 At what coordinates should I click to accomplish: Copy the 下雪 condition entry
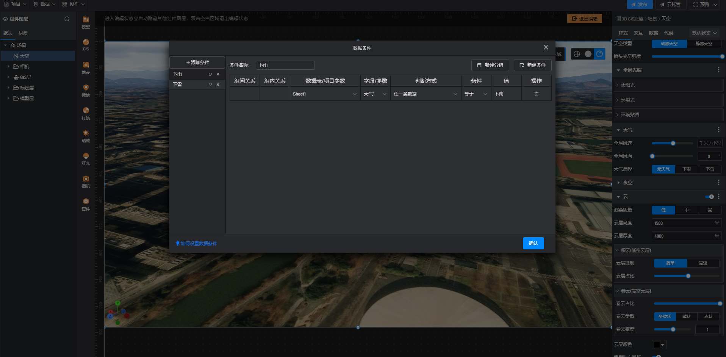tap(210, 85)
